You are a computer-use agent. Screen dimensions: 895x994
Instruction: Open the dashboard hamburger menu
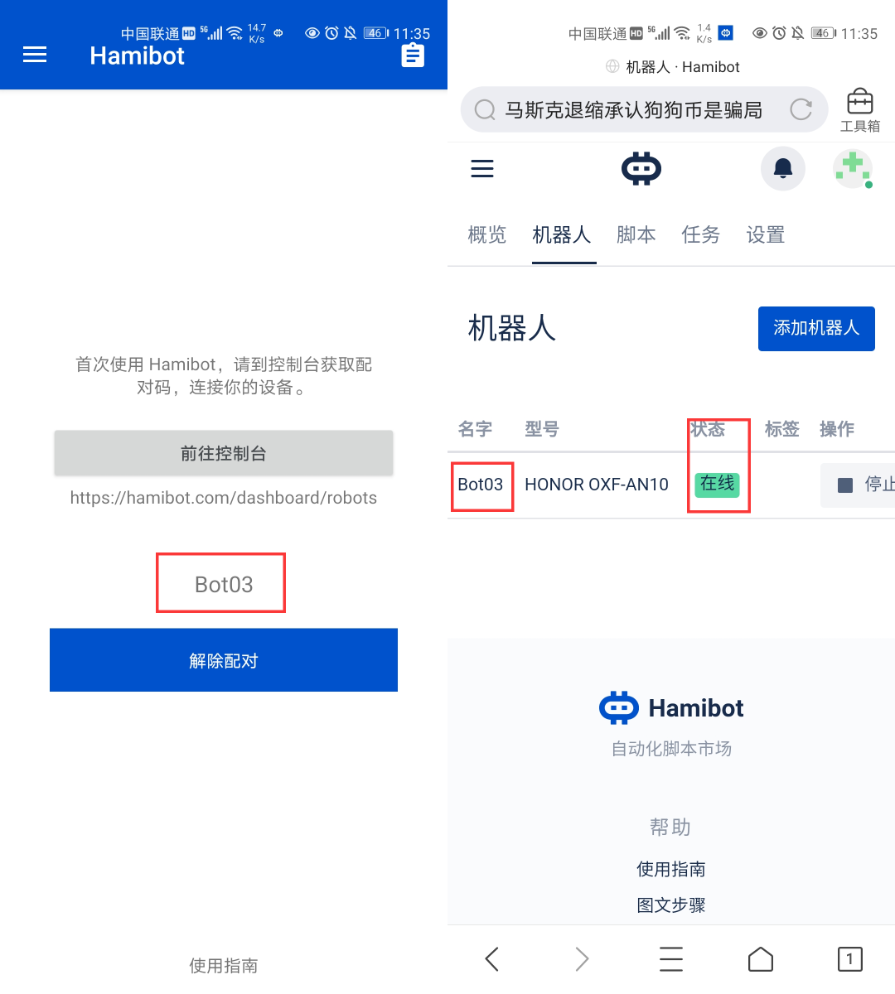tap(482, 169)
